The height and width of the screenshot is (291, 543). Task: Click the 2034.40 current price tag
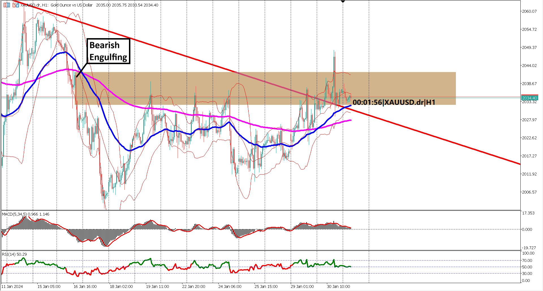click(530, 98)
